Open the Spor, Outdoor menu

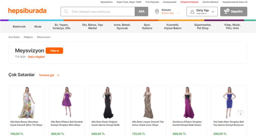point(147,26)
